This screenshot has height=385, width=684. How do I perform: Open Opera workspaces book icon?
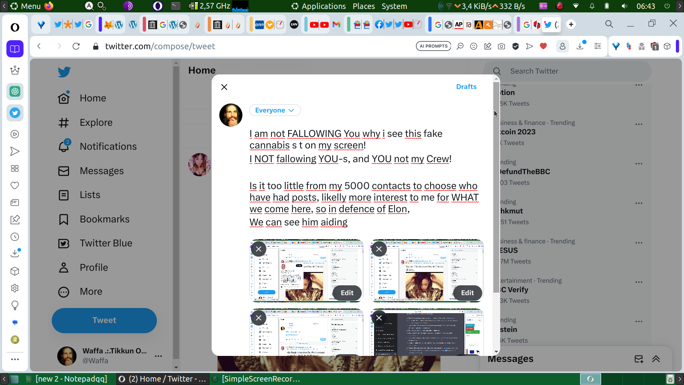pyautogui.click(x=15, y=49)
